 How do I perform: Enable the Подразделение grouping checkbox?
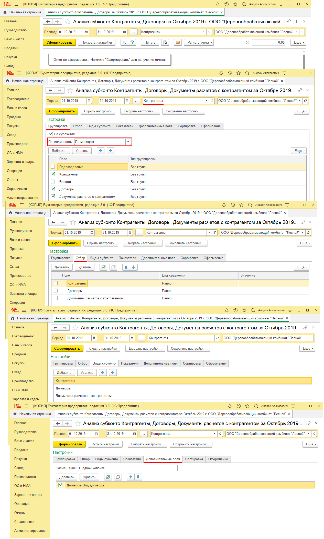[53, 167]
